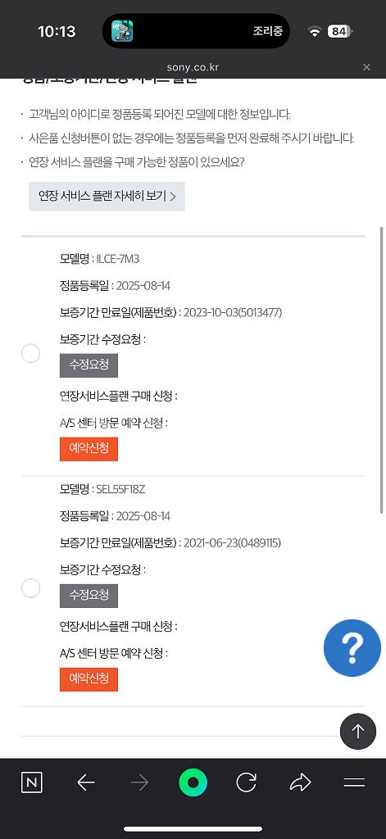
Task: Tap the green circle search button
Action: 193,782
